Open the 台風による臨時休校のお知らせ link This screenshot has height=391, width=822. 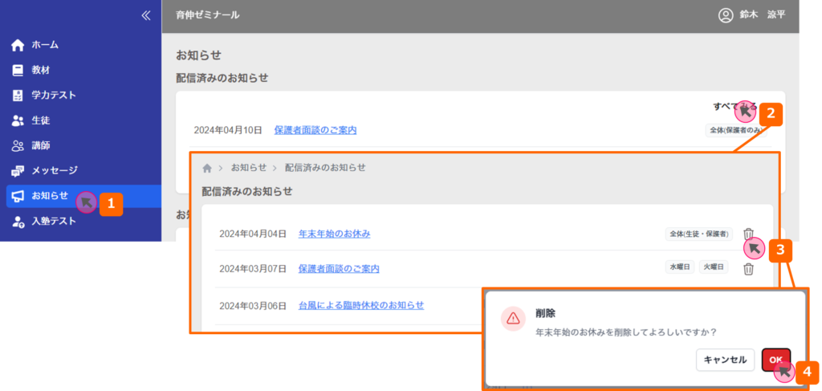[x=360, y=305]
